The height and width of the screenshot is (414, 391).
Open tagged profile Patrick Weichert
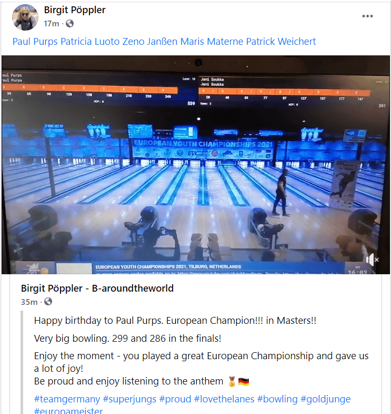pos(281,42)
